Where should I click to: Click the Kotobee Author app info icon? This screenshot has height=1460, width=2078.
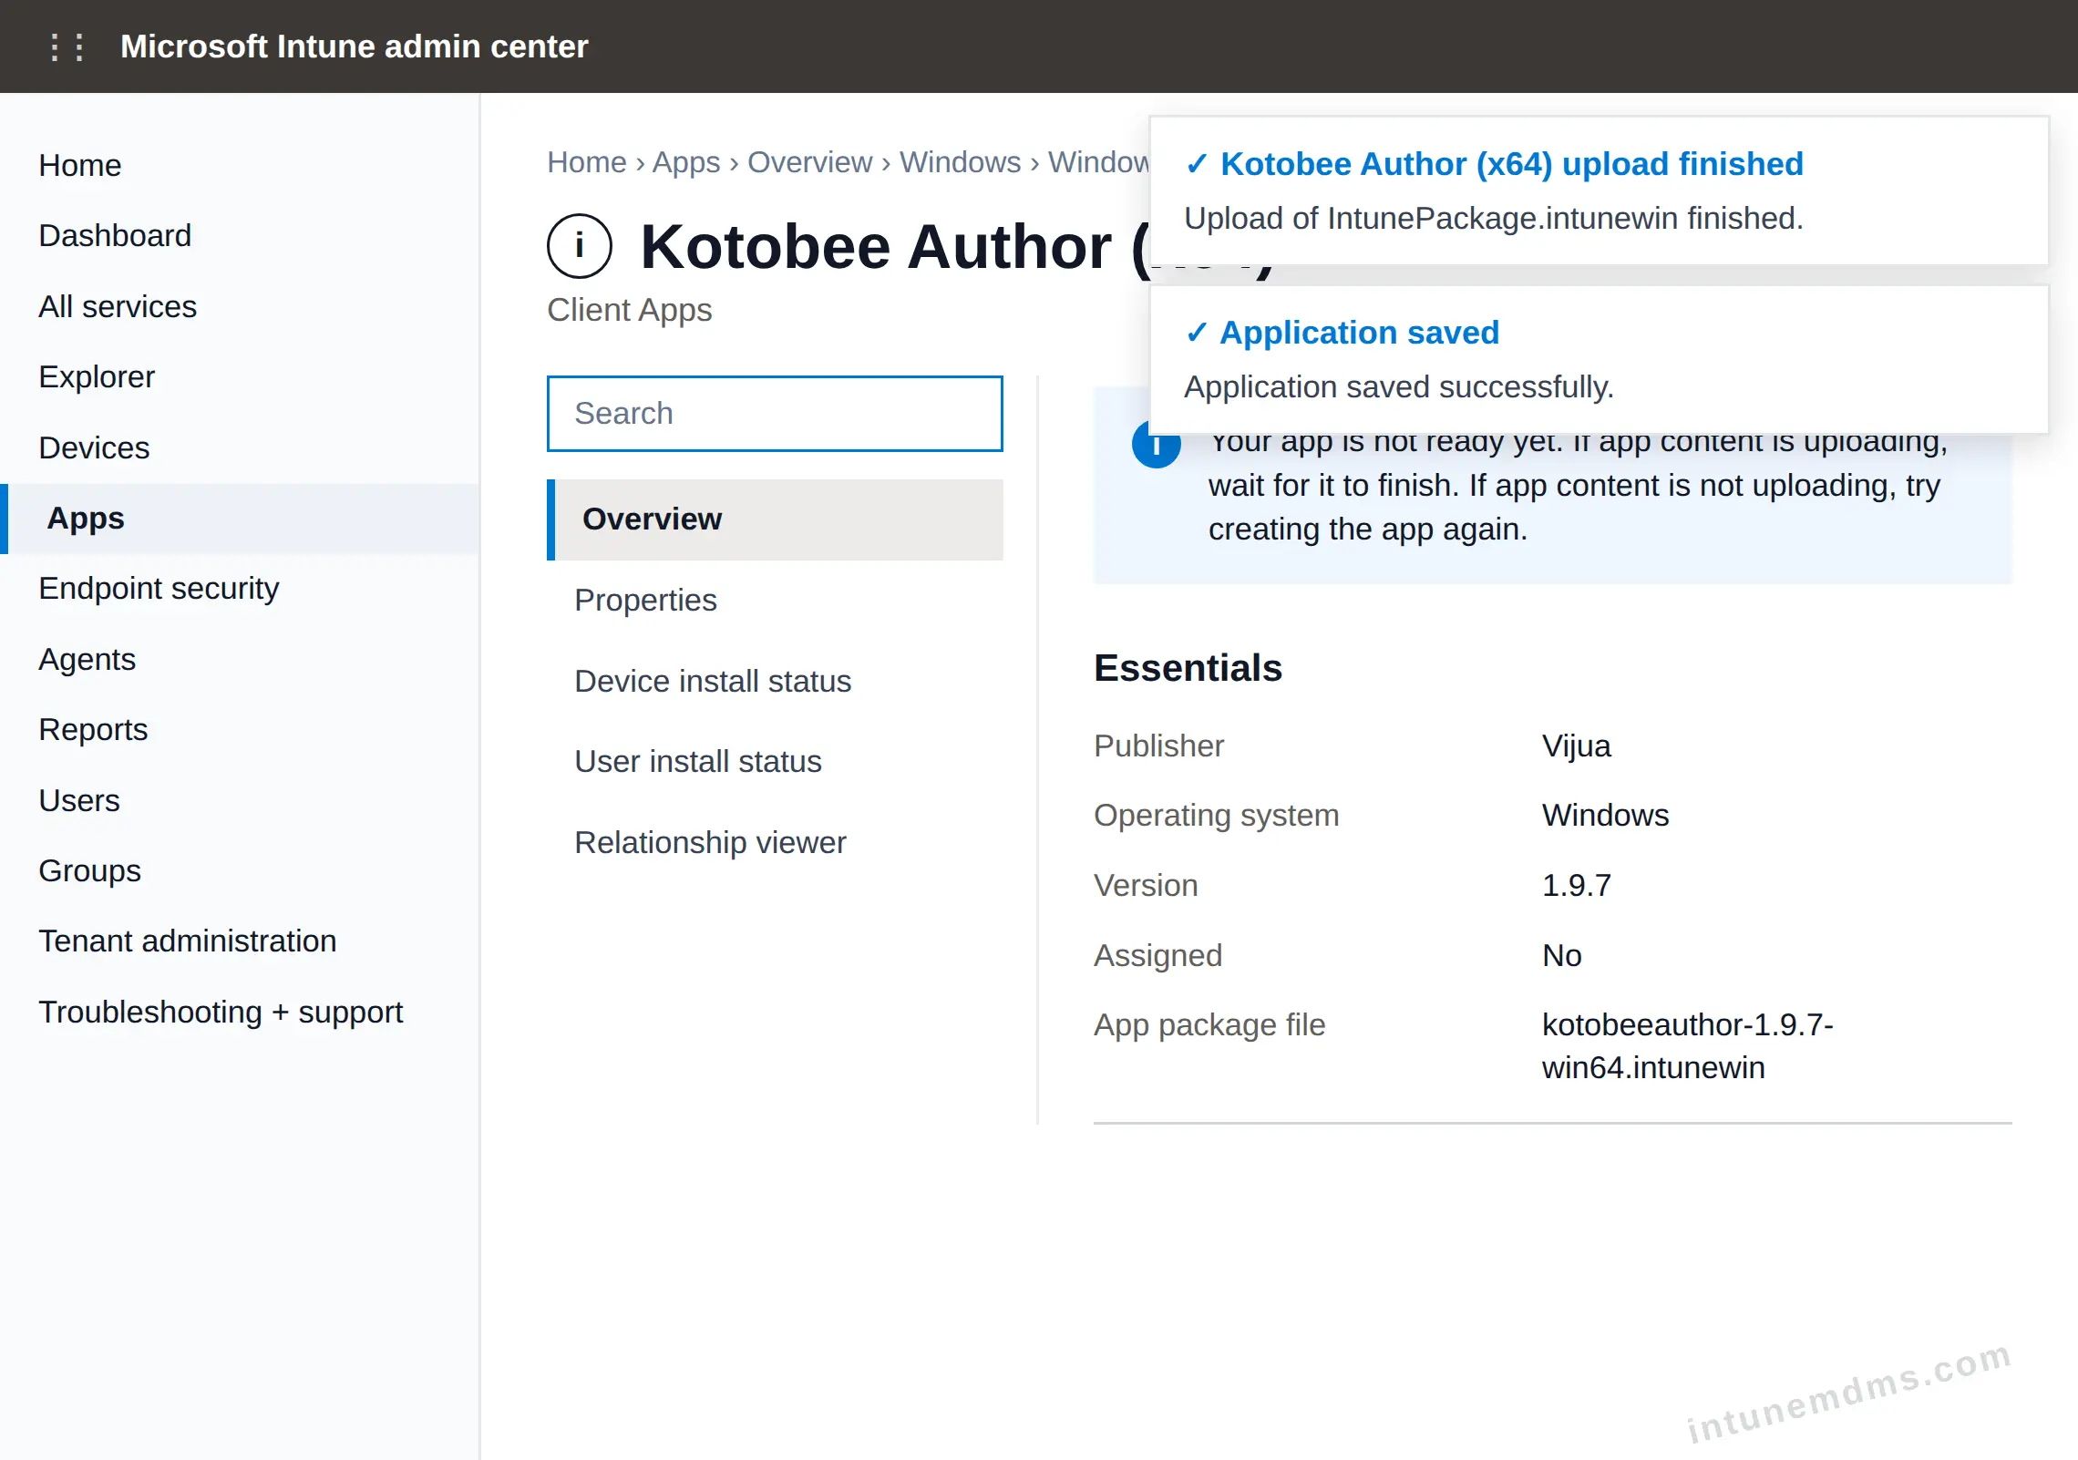click(x=580, y=246)
